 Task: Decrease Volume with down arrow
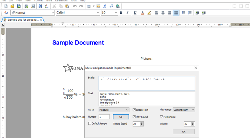[x=193, y=125]
